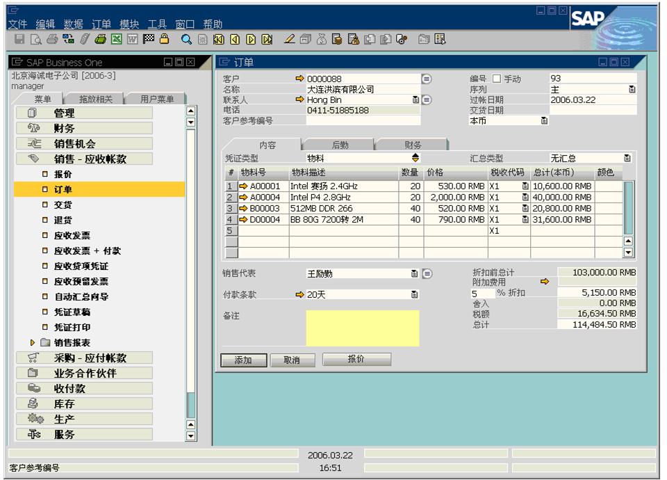
Task: Switch to the 用户菜单 tab
Action: point(157,99)
